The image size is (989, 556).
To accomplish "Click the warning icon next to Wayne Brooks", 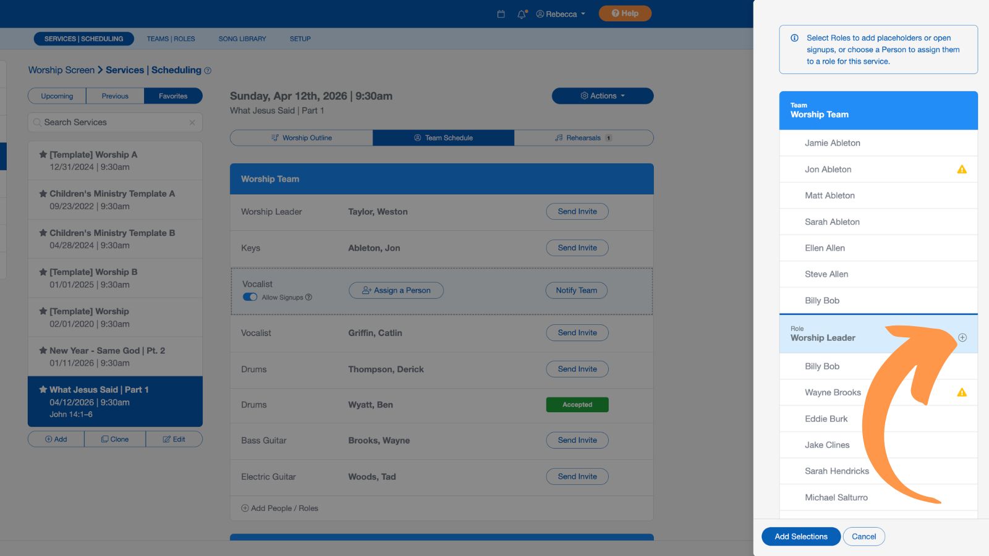I will [x=962, y=392].
